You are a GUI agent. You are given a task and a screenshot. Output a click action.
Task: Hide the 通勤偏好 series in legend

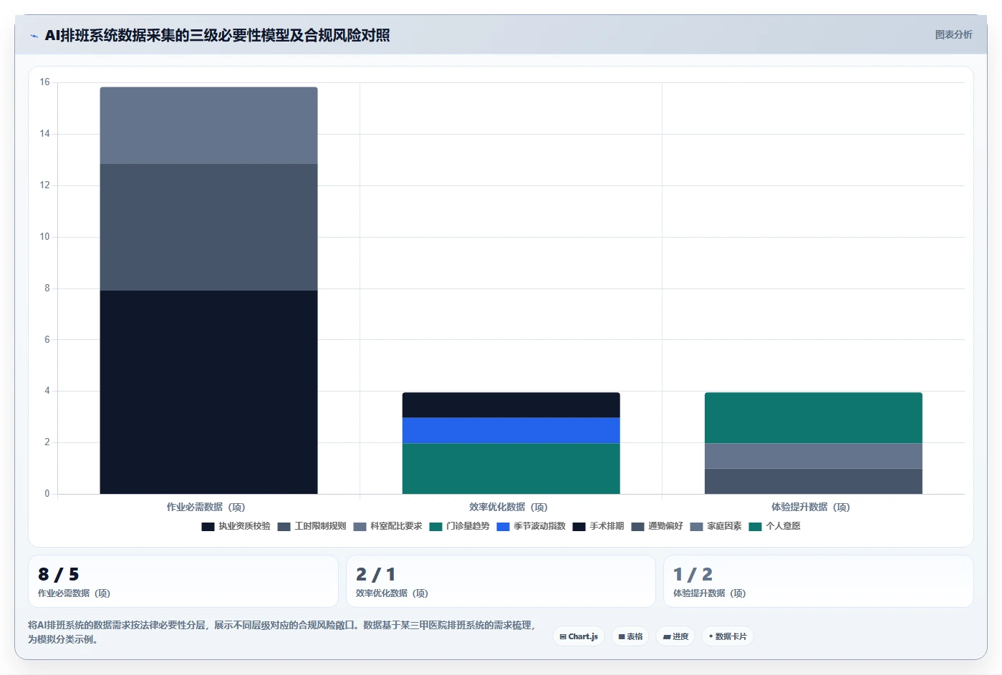click(657, 526)
